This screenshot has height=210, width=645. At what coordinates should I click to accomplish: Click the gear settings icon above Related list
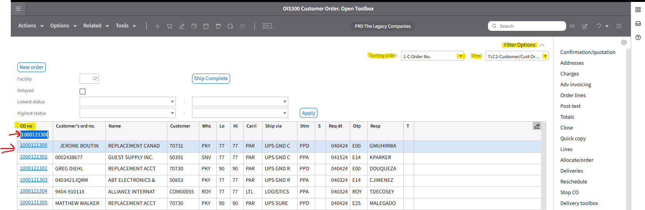(x=624, y=42)
